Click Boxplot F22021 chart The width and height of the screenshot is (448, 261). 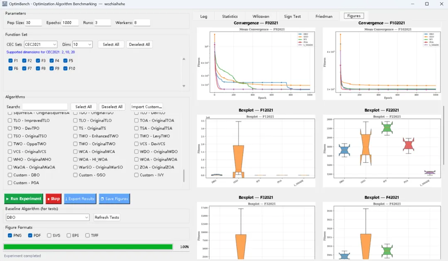tap(382, 151)
